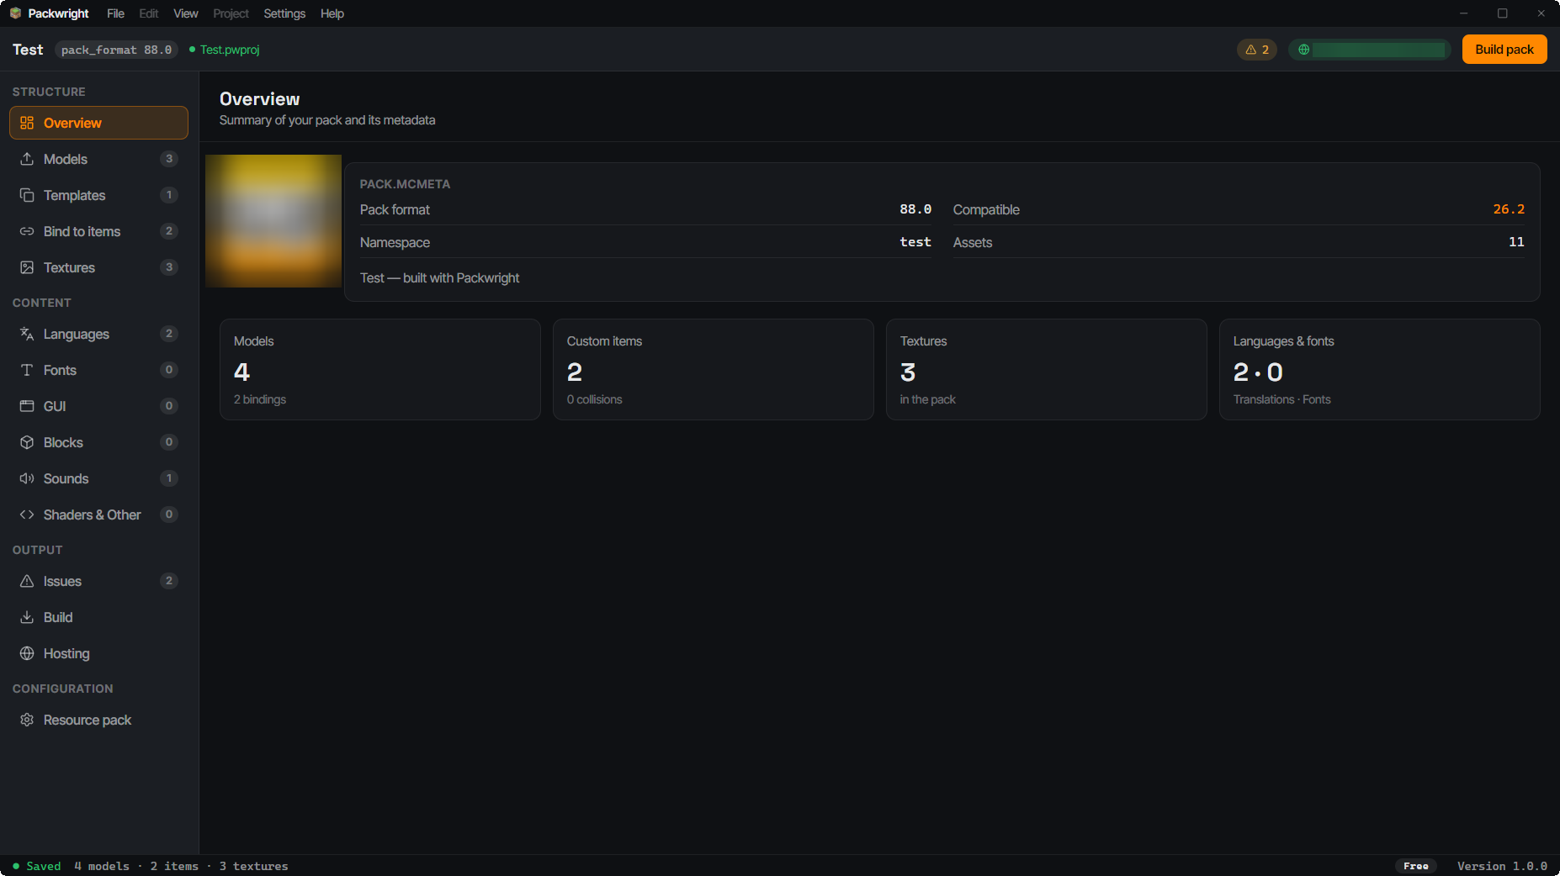
Task: Click the Namespace value test
Action: point(915,242)
